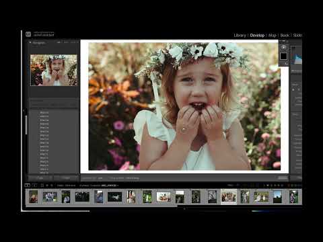Select highlighted family photo thumbnail in filmstrip
This screenshot has width=323, height=242.
tap(229, 197)
